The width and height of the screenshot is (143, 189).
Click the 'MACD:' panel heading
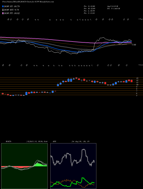click(x=8, y=141)
